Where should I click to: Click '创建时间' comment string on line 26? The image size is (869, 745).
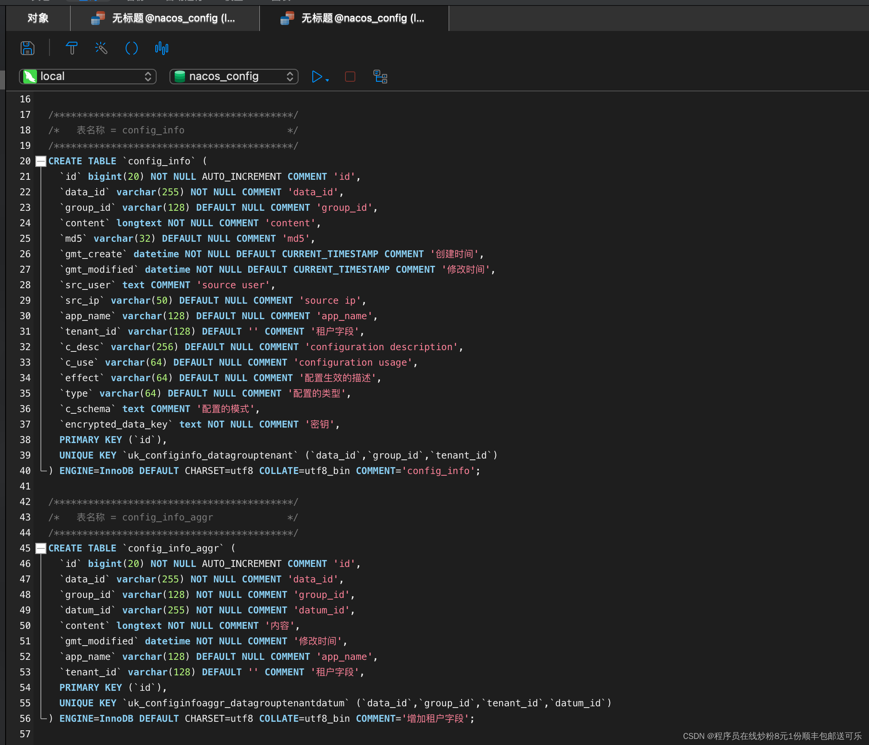click(454, 254)
